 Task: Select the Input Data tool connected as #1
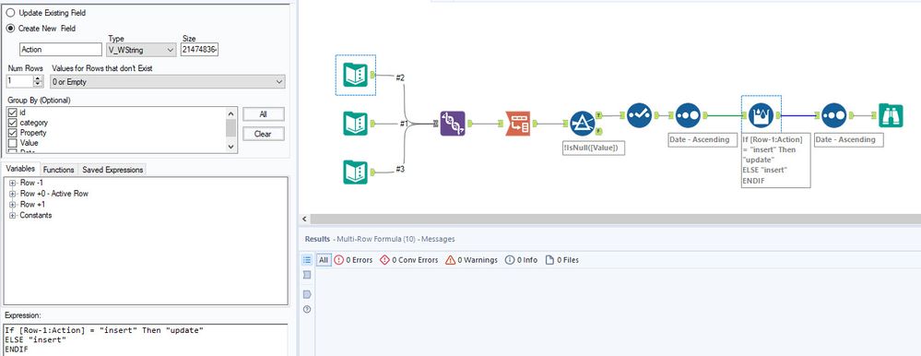pos(355,124)
